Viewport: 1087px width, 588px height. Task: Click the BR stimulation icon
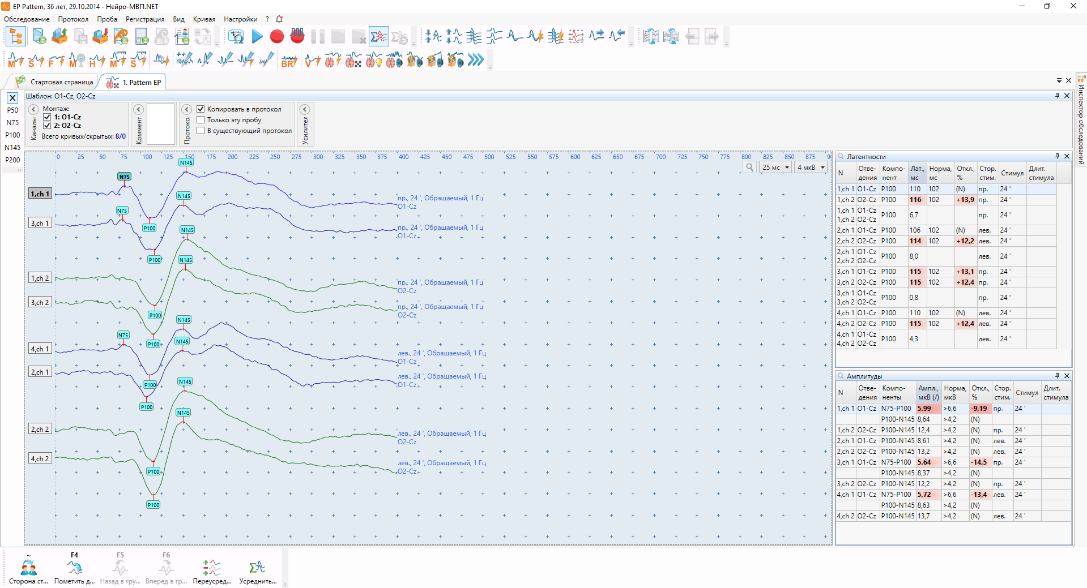click(x=289, y=60)
